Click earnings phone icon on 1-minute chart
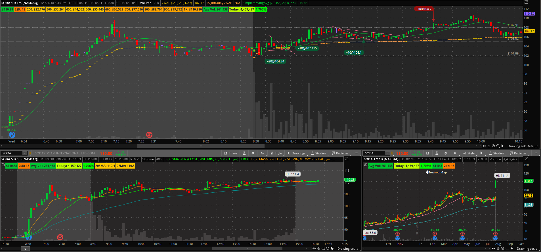 [149, 135]
